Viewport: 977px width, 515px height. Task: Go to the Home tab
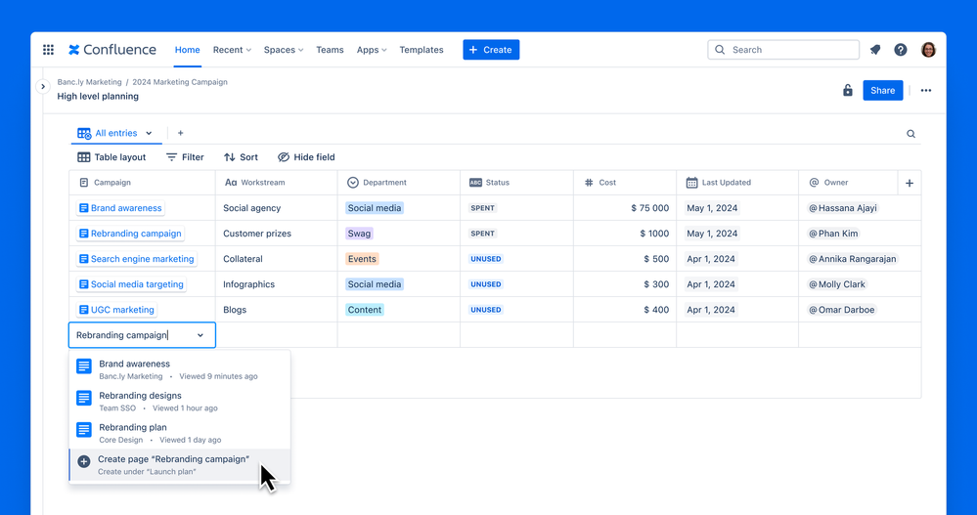coord(188,50)
